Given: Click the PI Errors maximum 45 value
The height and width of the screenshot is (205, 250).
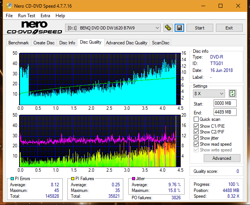Looking at the screenshot, I should [x=57, y=190].
